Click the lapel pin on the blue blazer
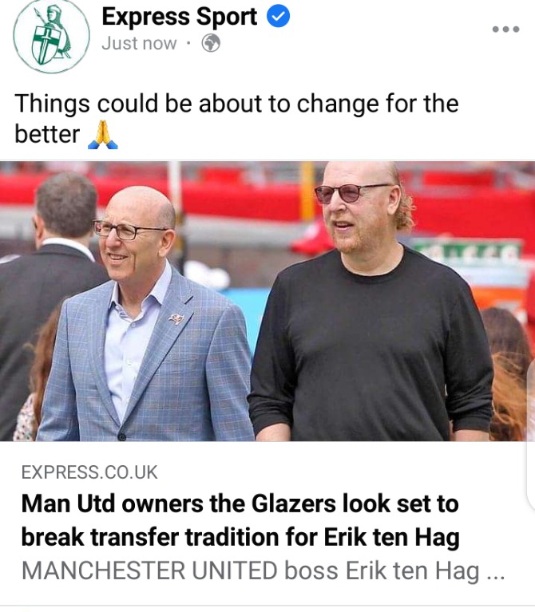The image size is (535, 612). click(x=176, y=319)
